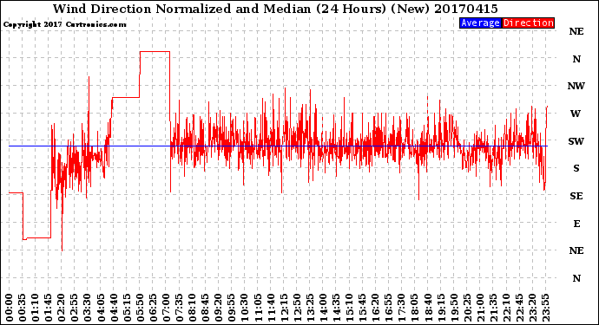Click the 14:00 time label
The image size is (599, 325).
pos(324,308)
